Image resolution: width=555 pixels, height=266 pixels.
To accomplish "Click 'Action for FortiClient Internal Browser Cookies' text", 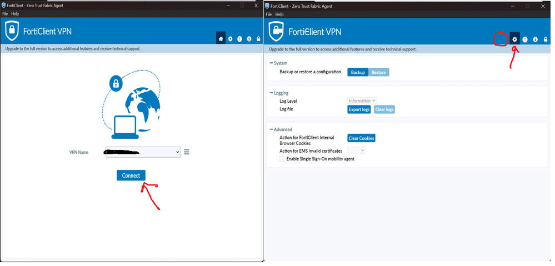I will coord(307,140).
